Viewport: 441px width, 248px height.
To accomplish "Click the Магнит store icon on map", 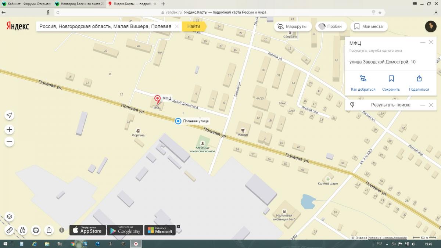I will (x=243, y=130).
